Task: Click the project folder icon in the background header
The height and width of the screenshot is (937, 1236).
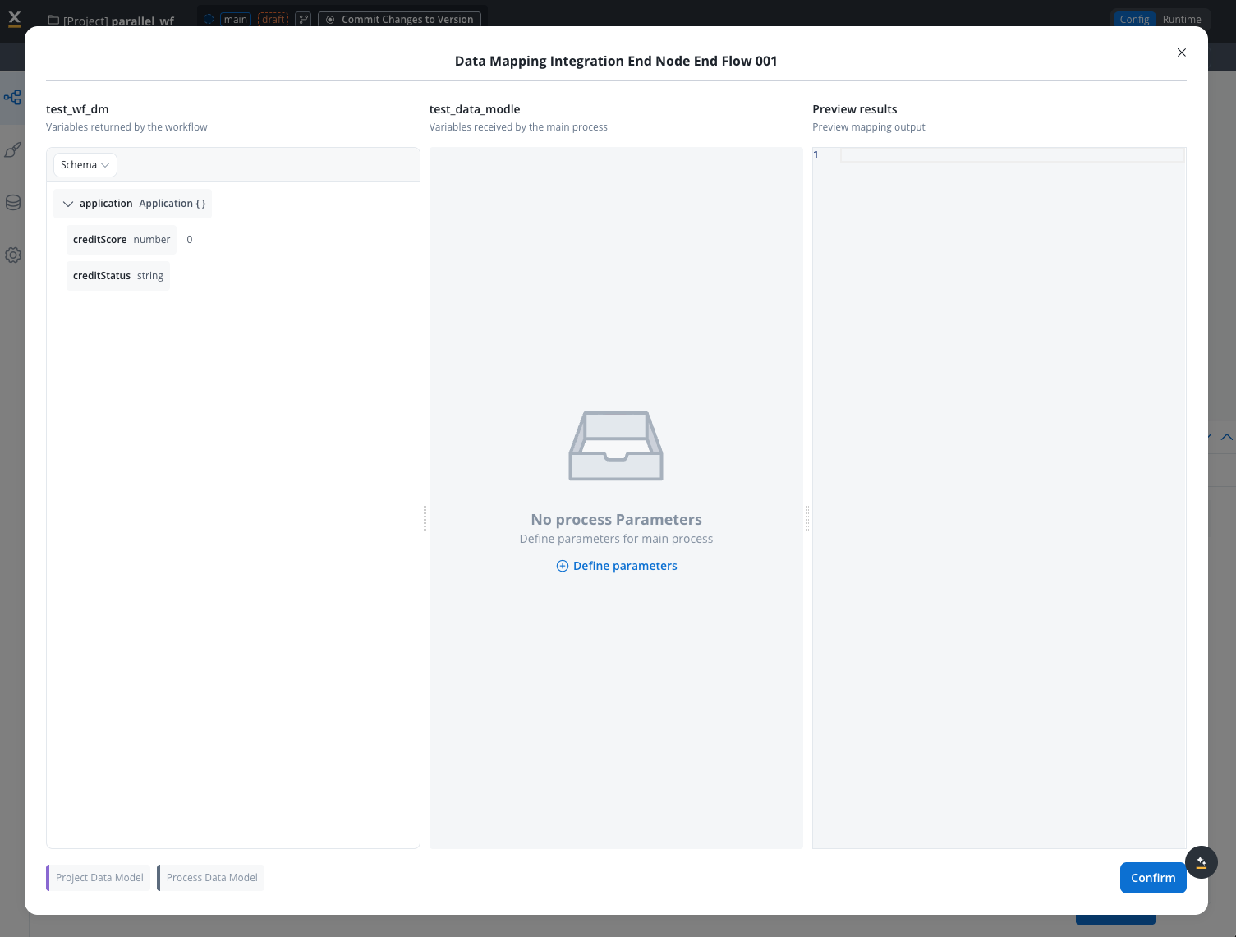Action: click(x=53, y=20)
